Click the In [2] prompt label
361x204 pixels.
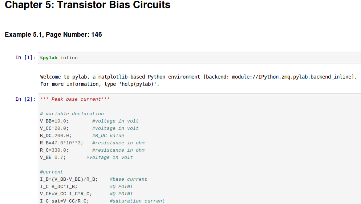tap(25, 99)
